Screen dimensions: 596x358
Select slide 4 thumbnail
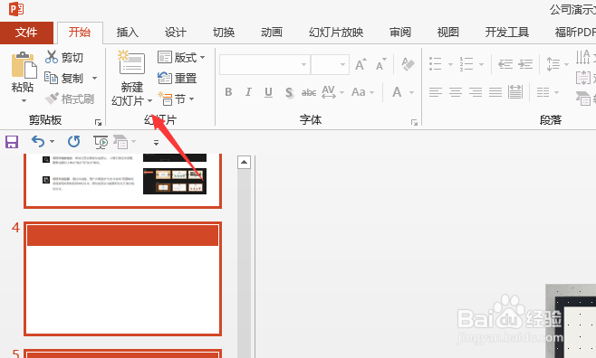(x=123, y=278)
